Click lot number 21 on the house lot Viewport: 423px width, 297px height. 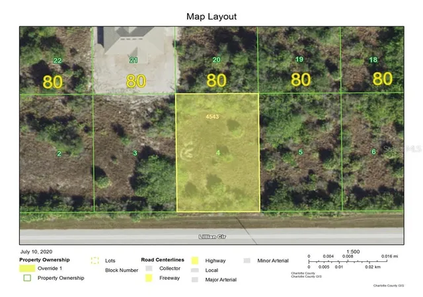click(x=134, y=60)
